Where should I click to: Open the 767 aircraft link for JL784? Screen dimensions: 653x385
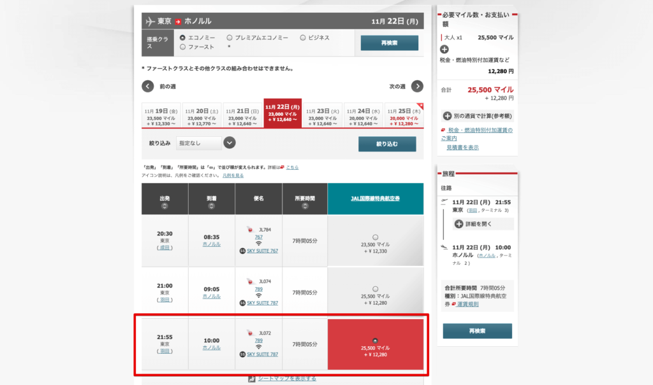coord(259,237)
